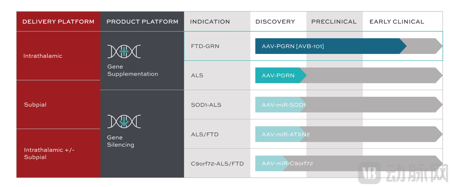Click the FTD-GRN indication label
Screen dimensions: 451x187
(x=205, y=46)
